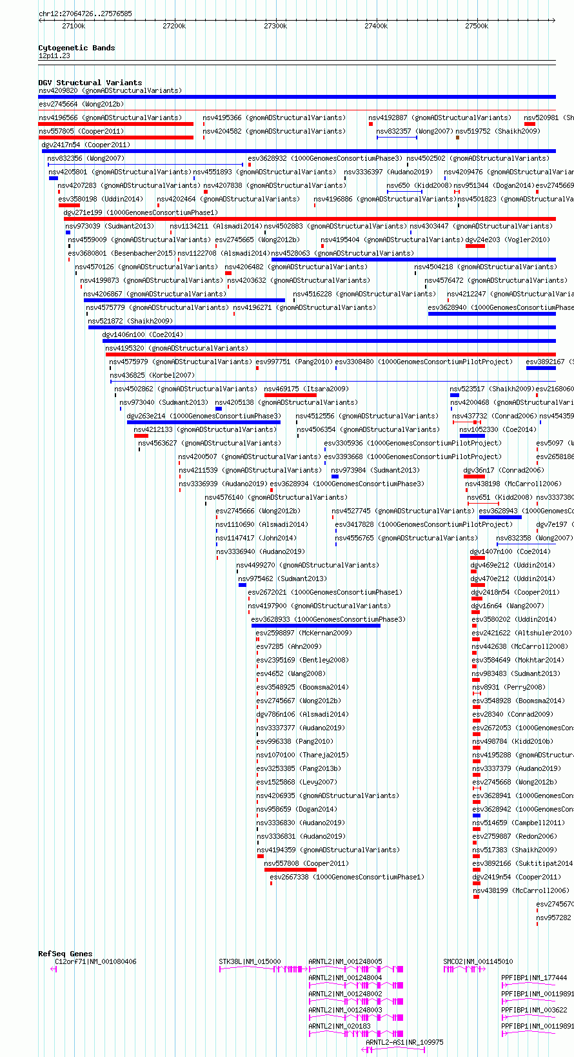The width and height of the screenshot is (574, 1057).
Task: Click nsv4206867 gnomAD variant label
Action: coord(155,294)
